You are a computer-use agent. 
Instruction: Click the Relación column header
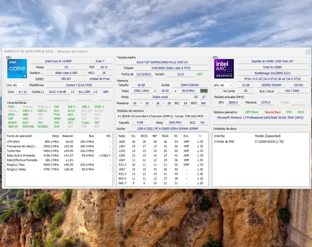(67, 136)
